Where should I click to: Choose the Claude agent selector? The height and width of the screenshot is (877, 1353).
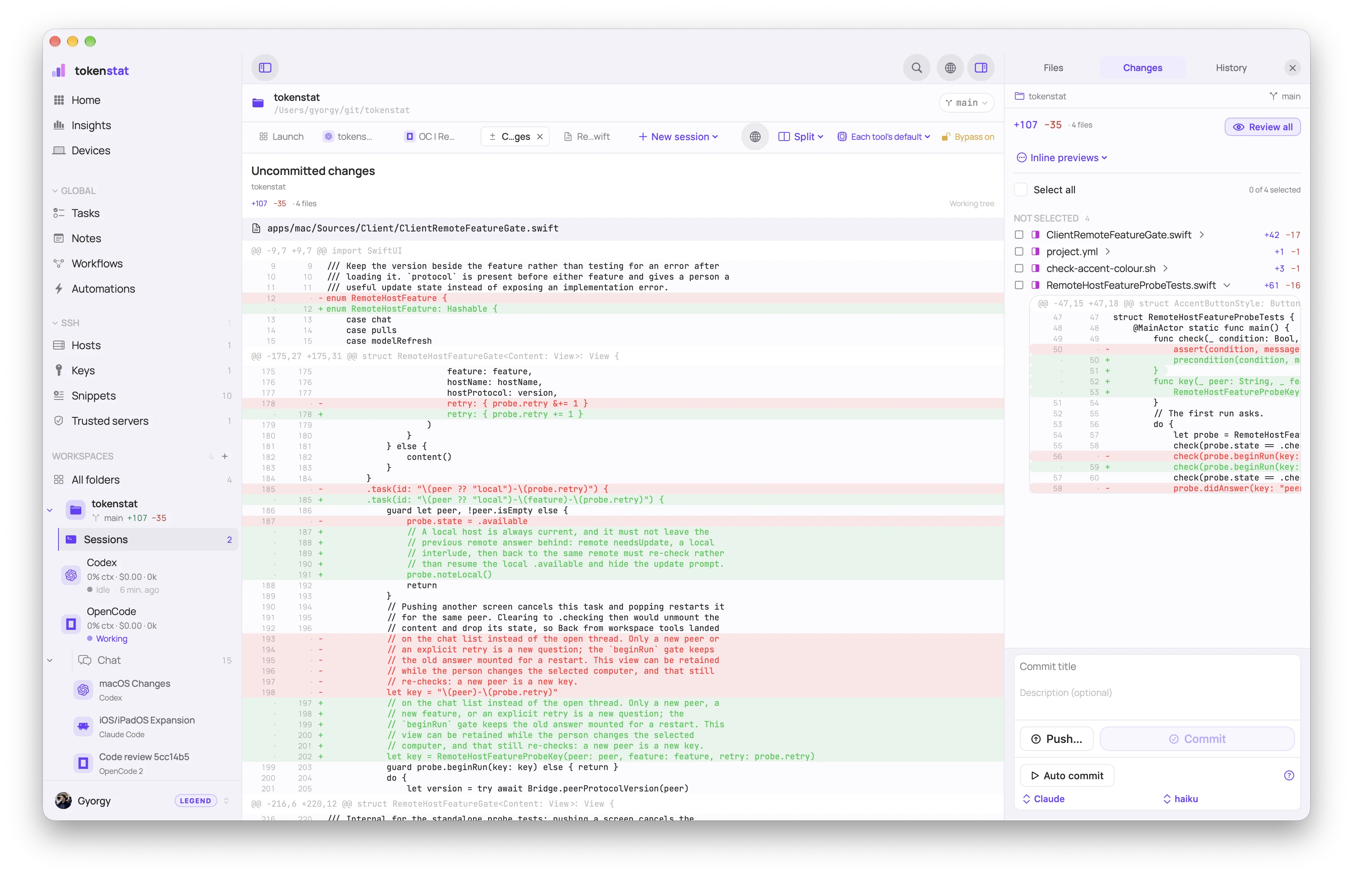[1044, 799]
